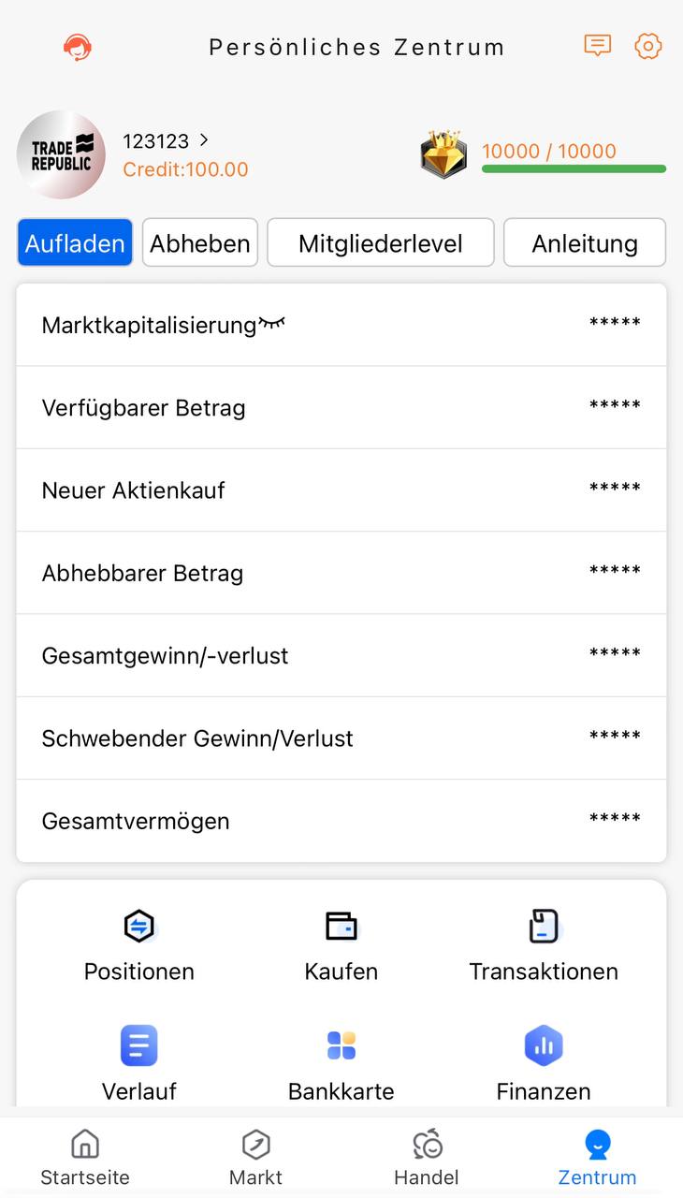Open Transaktionen icon
This screenshot has width=683, height=1198.
(544, 927)
